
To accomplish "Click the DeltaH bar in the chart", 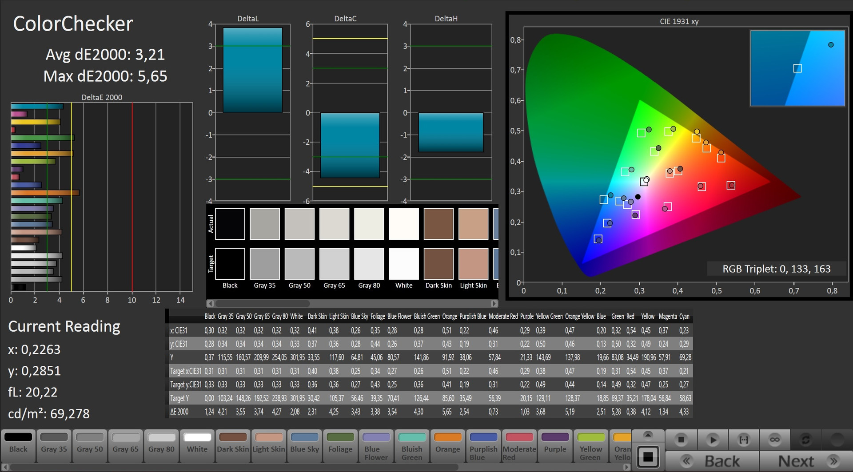I will click(x=451, y=132).
